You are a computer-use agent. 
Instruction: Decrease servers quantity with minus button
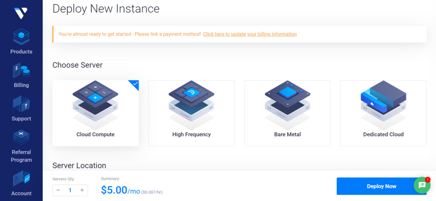pos(58,190)
